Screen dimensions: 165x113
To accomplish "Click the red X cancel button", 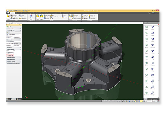I will 9,27.
